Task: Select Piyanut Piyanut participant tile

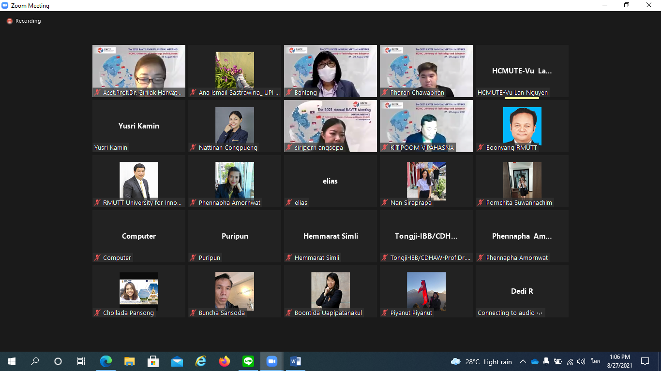Action: click(426, 291)
